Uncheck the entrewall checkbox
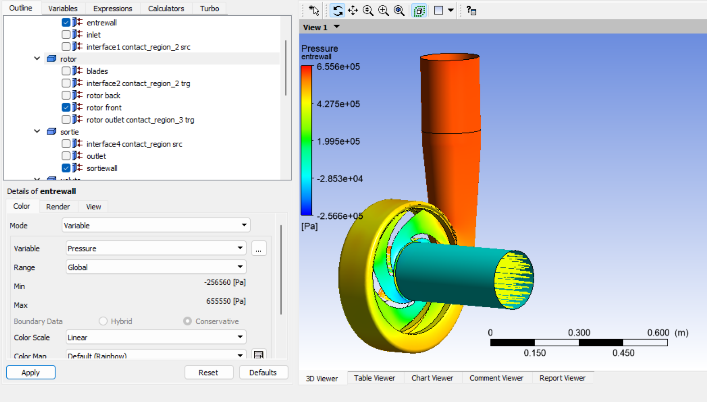 pyautogui.click(x=66, y=22)
